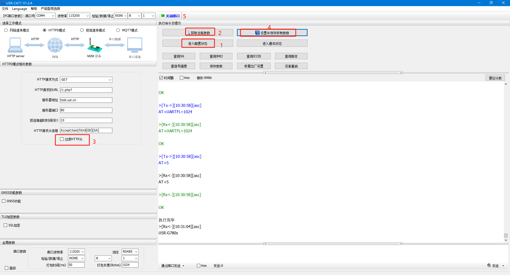Click the log area vertical scrollbar thumb
This screenshot has width=510, height=275.
[506, 235]
